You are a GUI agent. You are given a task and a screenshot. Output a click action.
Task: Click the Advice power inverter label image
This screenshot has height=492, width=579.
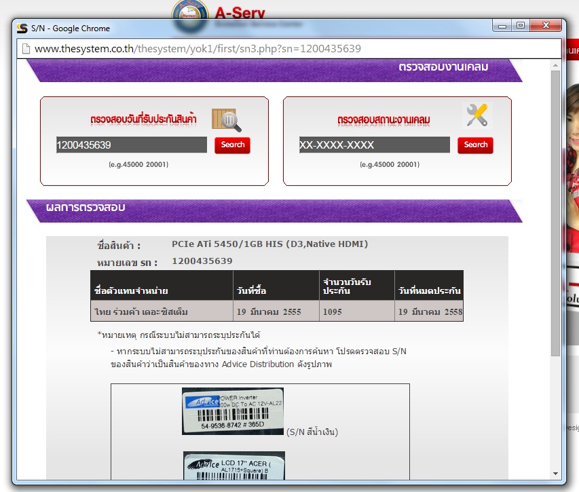point(233,411)
